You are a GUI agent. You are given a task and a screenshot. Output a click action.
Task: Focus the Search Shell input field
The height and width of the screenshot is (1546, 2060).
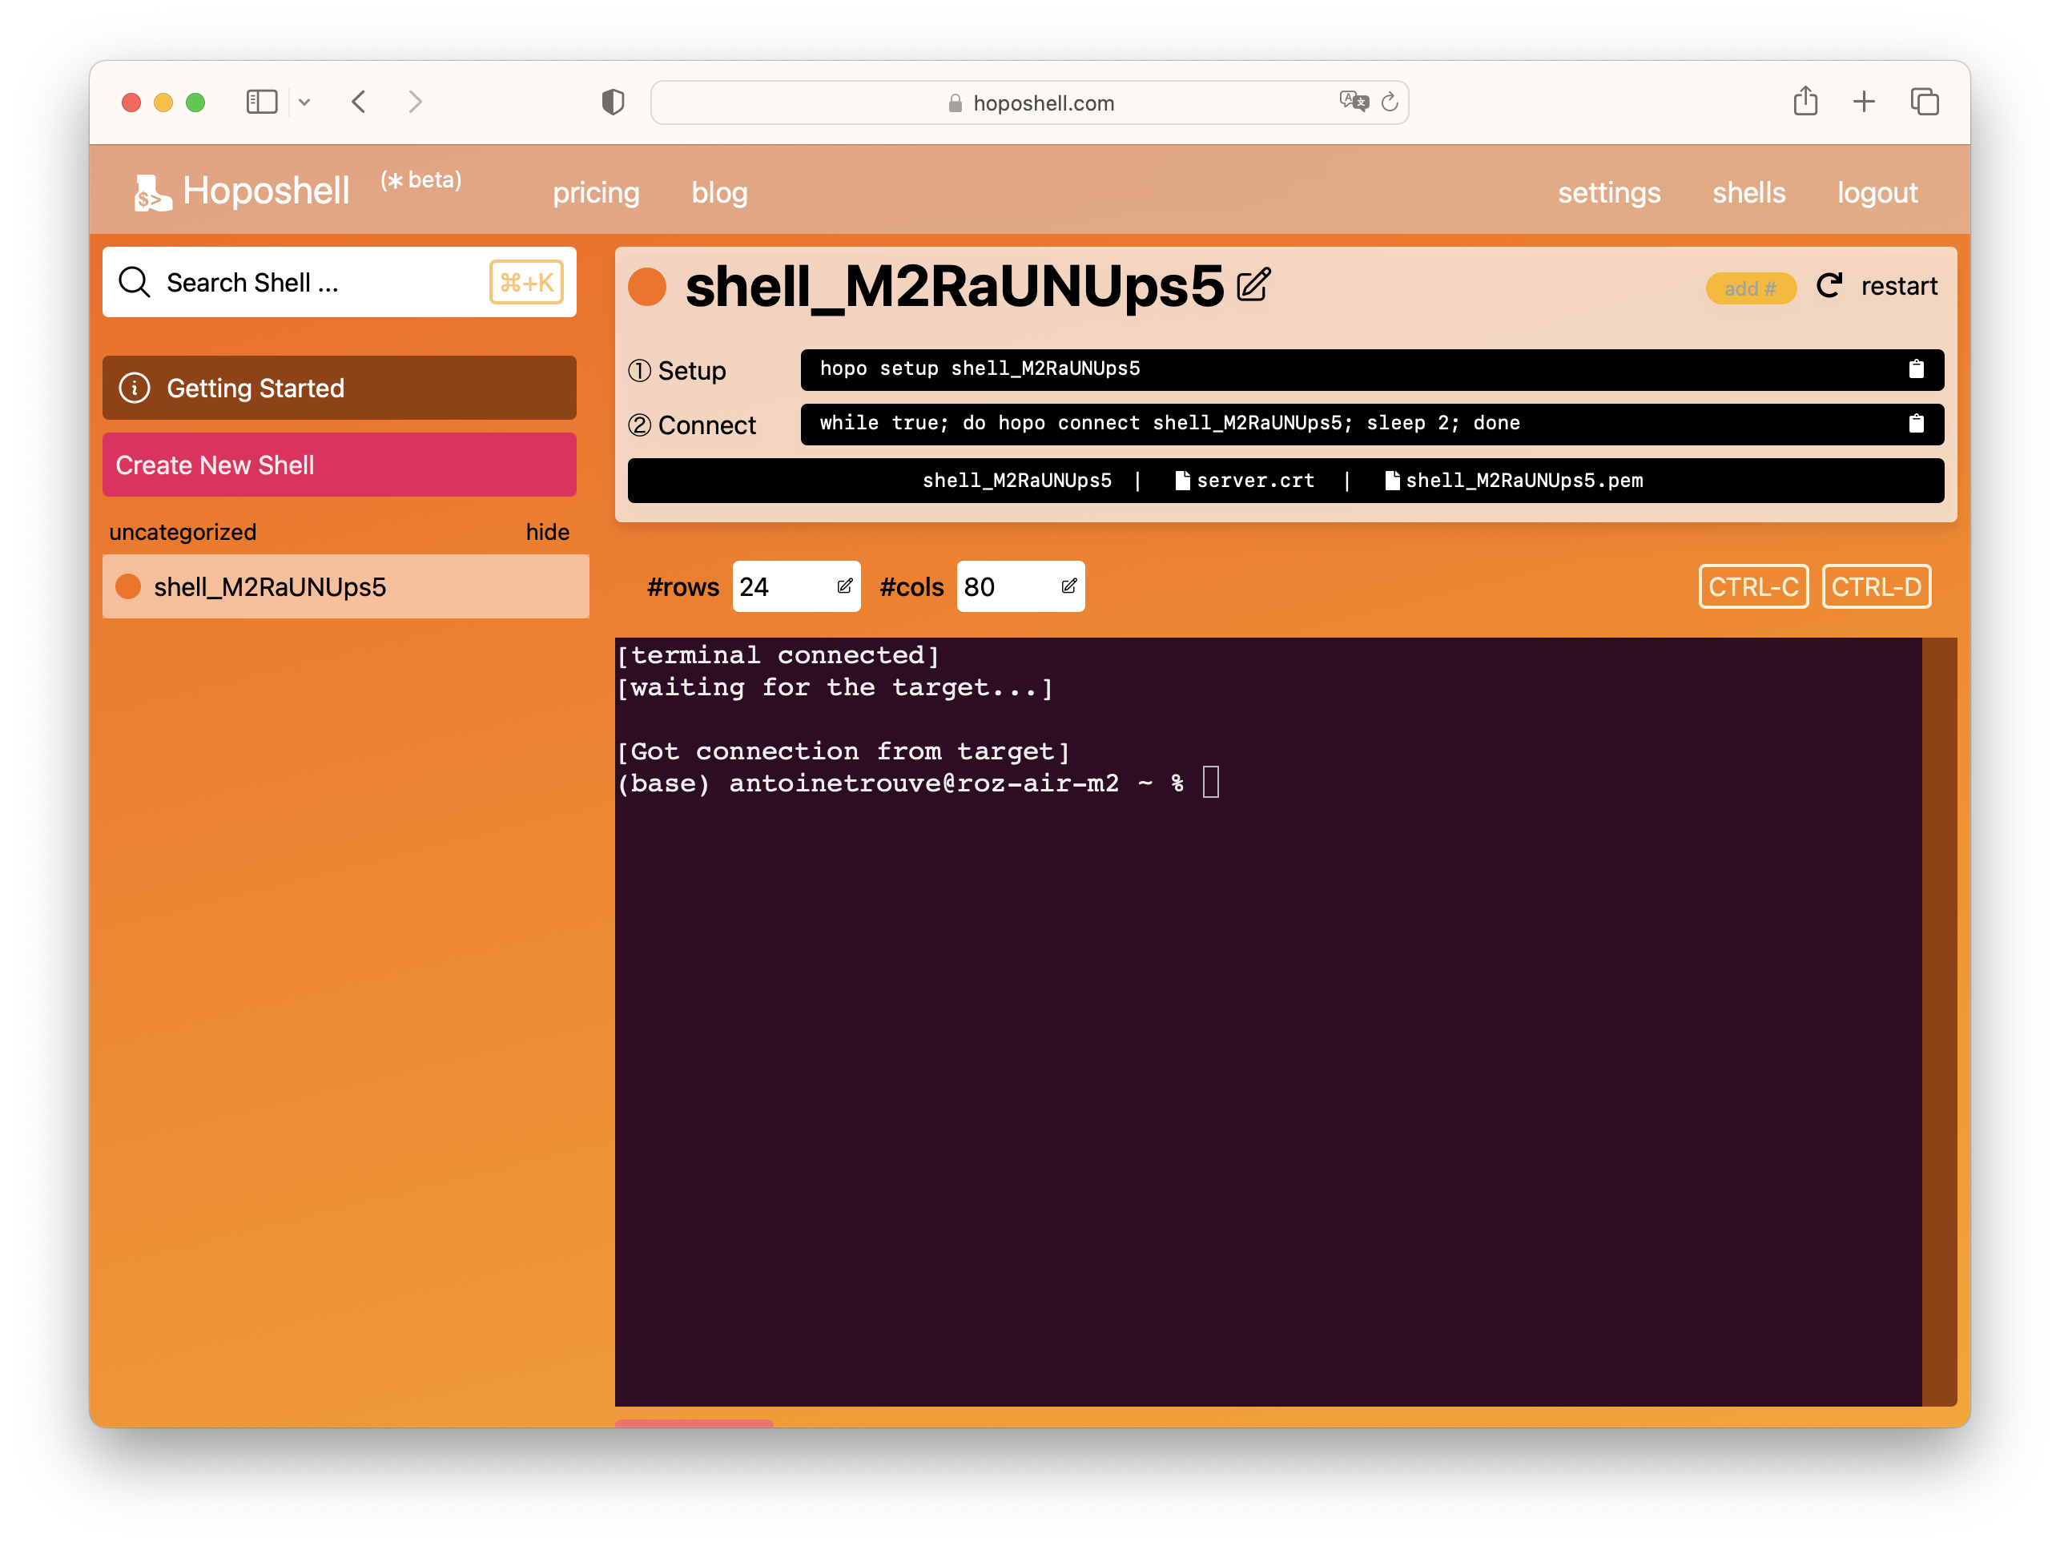coord(339,282)
